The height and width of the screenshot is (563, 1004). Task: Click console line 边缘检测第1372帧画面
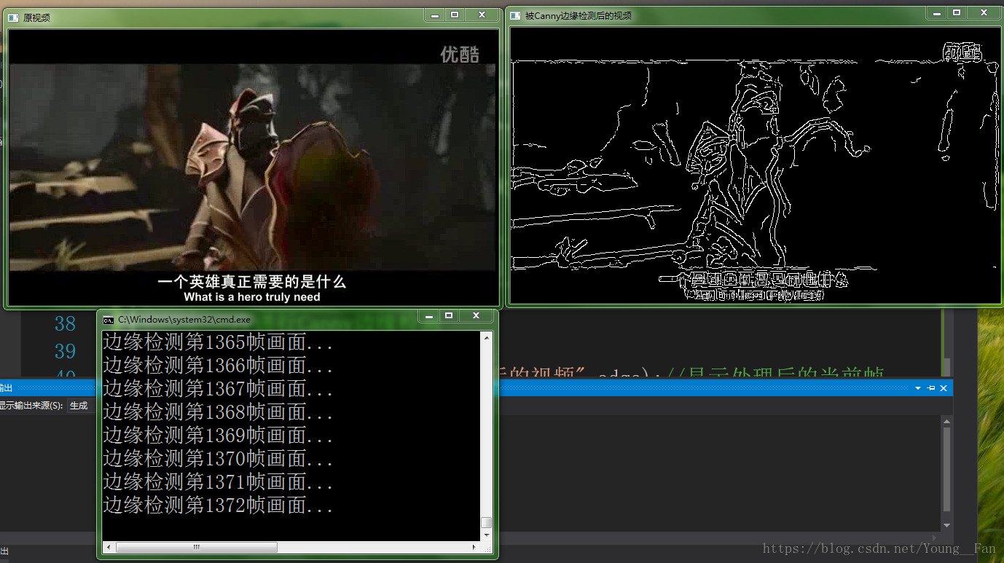219,505
